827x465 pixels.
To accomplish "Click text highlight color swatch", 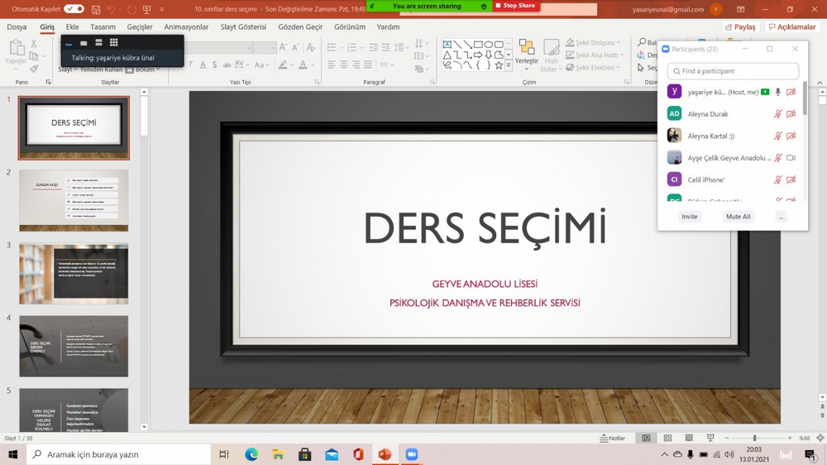I will click(x=283, y=65).
